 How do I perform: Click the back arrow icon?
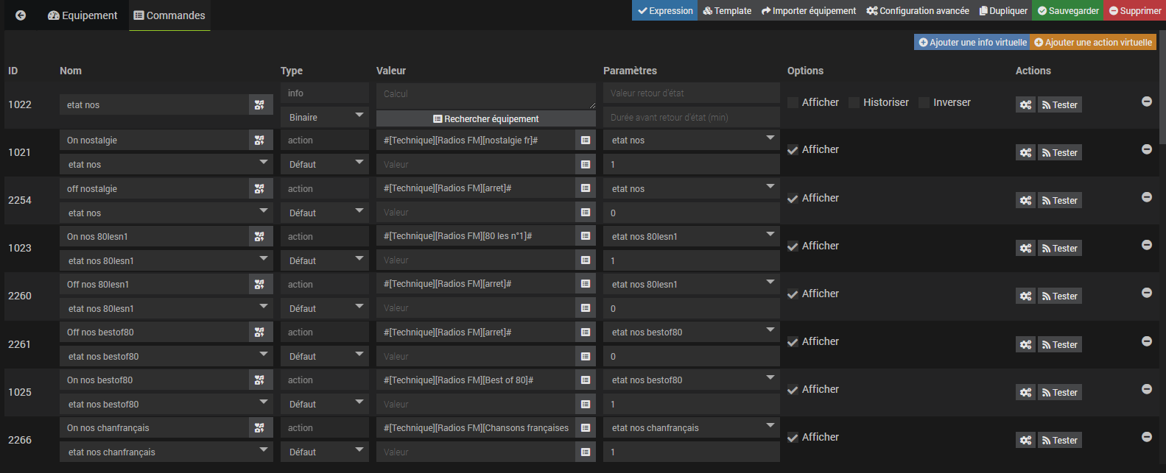(x=21, y=15)
